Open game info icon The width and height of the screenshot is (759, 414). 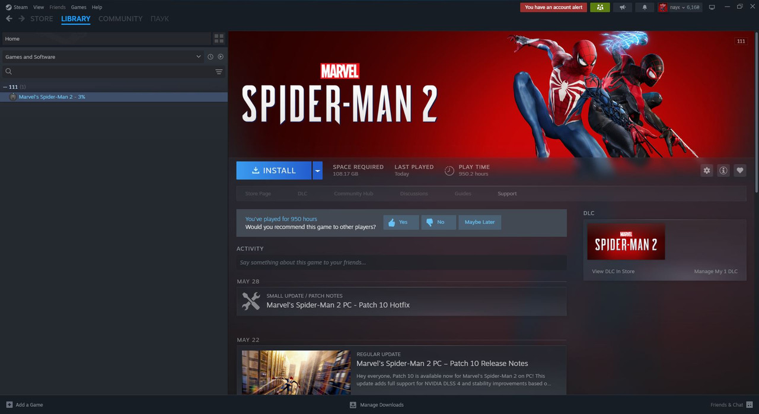723,171
